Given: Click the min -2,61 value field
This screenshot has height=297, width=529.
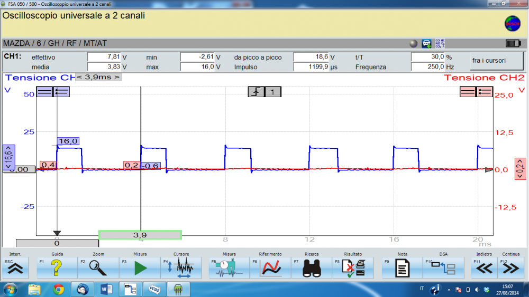Looking at the screenshot, I should click(x=197, y=57).
